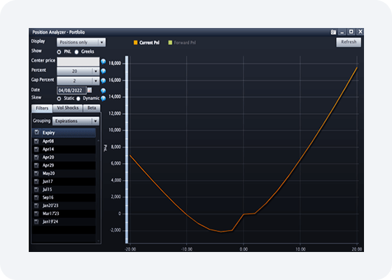Select the Dynamic skew option
392x280 pixels.
coord(78,99)
